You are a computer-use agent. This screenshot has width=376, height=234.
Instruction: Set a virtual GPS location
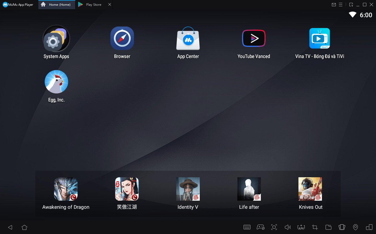pos(355,227)
